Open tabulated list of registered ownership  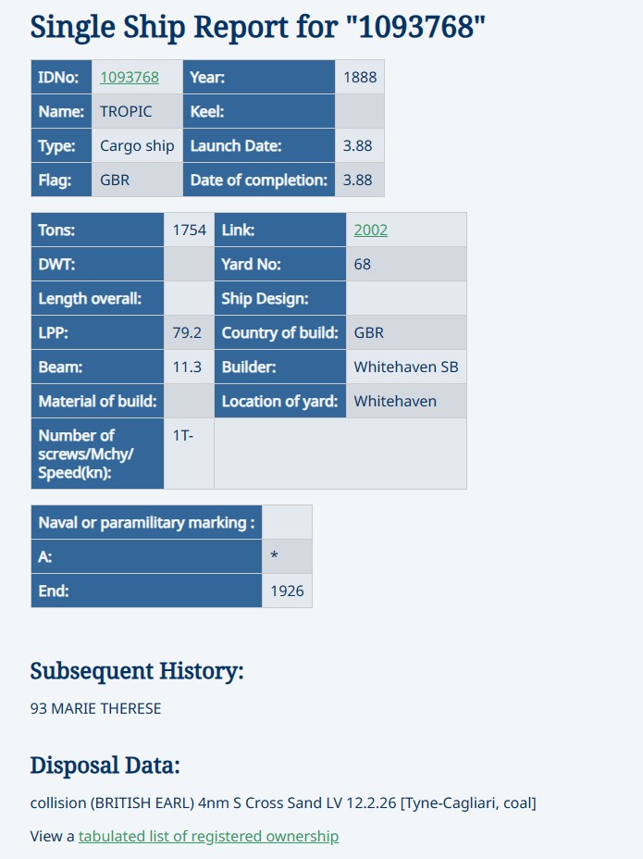208,837
